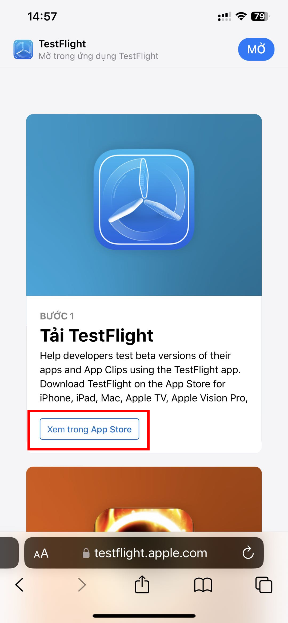Tap the battery indicator in status bar

click(260, 17)
